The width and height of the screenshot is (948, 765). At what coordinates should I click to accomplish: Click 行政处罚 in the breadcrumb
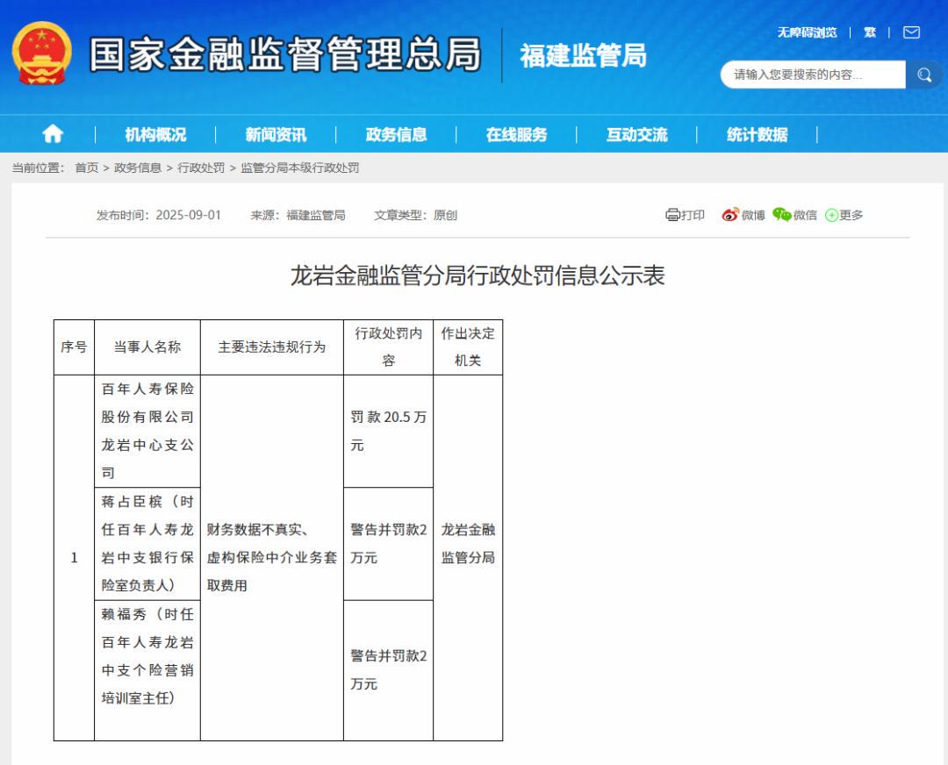[x=201, y=168]
